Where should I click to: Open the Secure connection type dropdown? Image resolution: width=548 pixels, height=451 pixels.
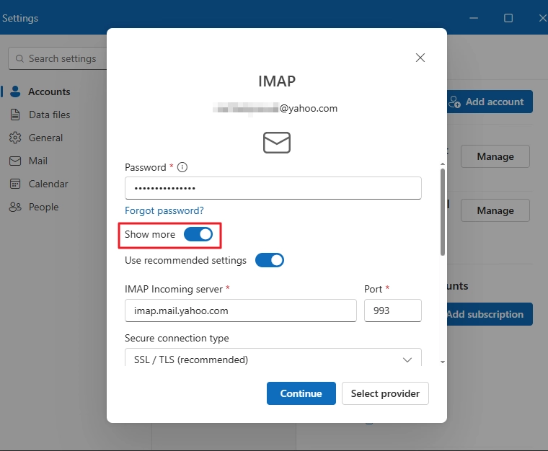pos(273,357)
